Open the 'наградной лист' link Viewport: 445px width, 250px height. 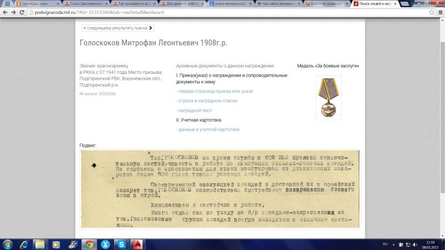(192, 111)
